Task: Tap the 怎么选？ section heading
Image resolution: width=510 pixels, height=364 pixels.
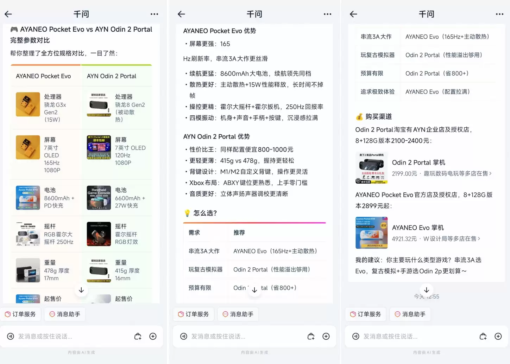Action: [x=201, y=213]
